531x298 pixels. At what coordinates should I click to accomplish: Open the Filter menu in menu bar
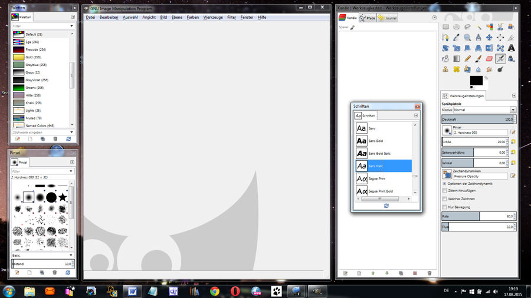(x=232, y=17)
